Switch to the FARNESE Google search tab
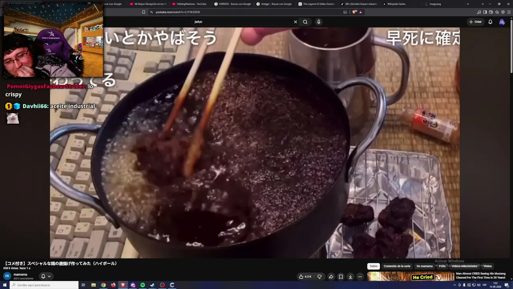 click(233, 4)
